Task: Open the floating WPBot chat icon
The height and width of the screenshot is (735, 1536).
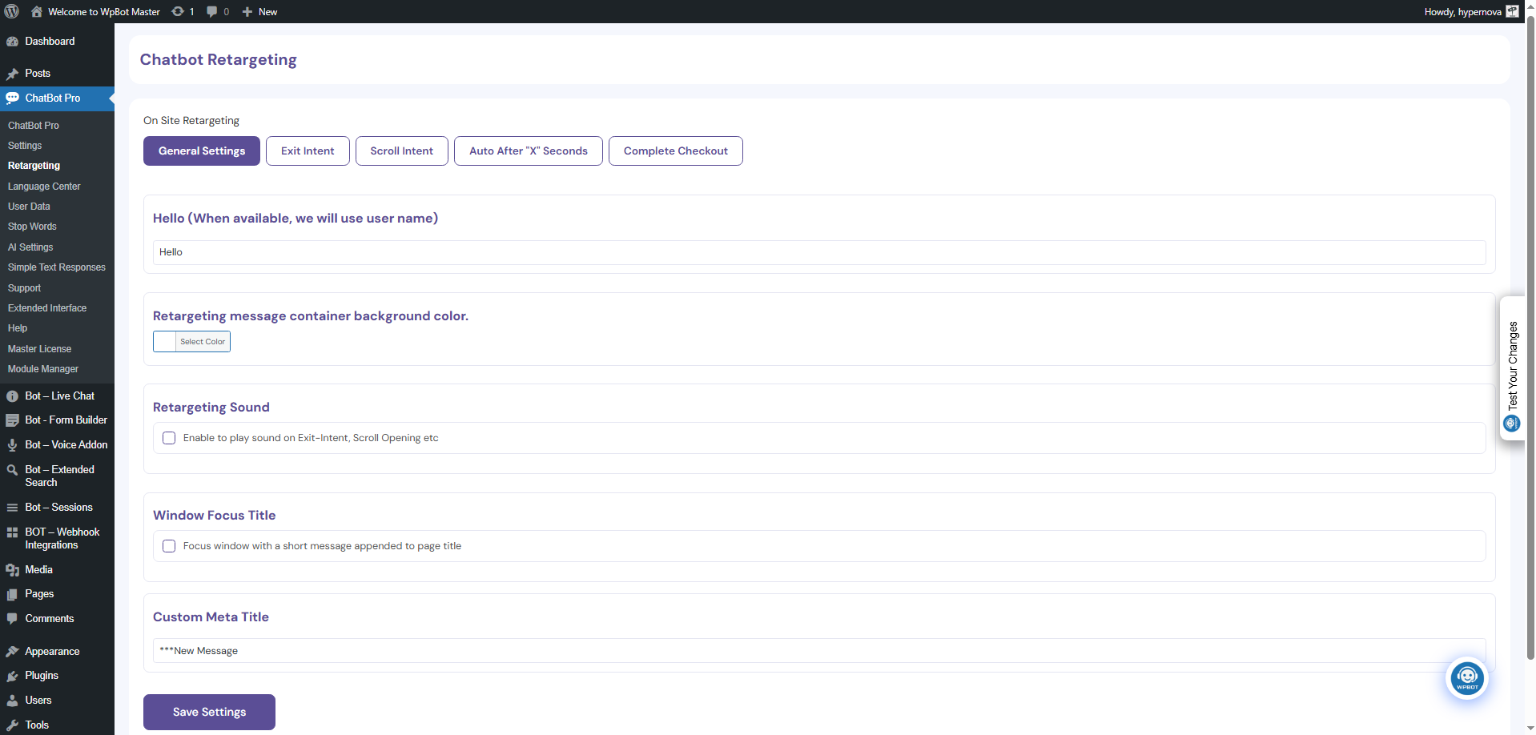Action: (x=1466, y=678)
